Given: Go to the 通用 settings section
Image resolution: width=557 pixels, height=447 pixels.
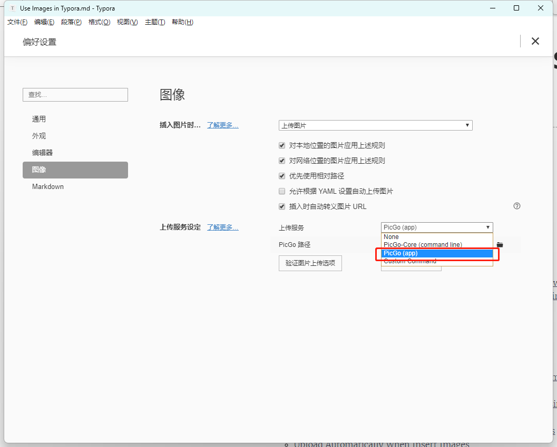Looking at the screenshot, I should coord(75,119).
